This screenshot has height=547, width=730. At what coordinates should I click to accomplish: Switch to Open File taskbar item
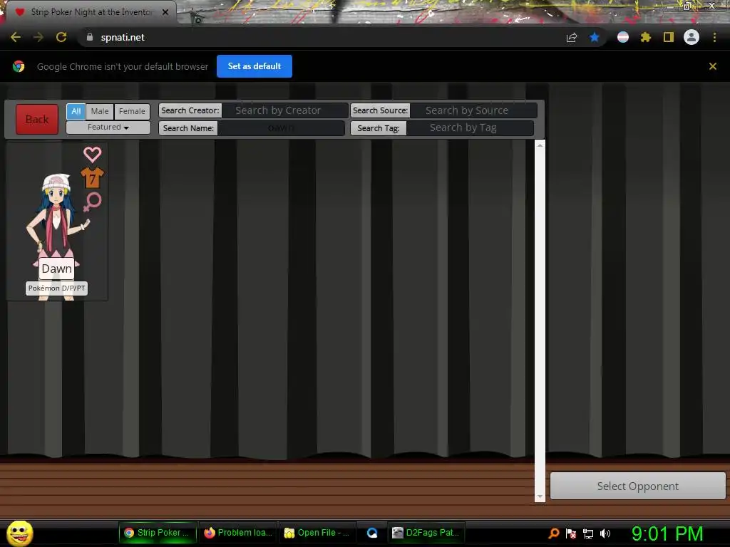tap(317, 533)
